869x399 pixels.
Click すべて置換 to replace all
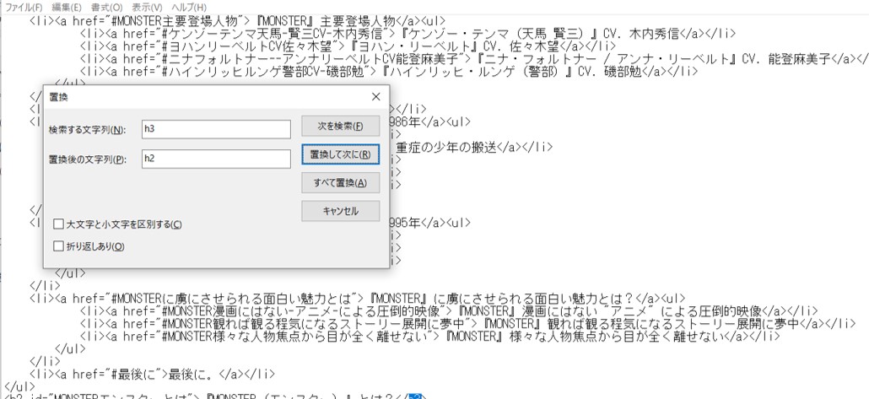(x=340, y=182)
